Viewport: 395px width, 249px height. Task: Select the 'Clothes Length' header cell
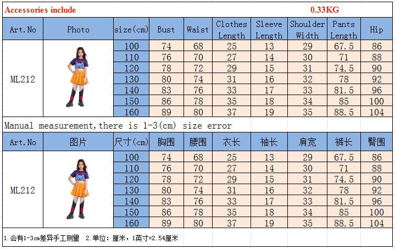click(231, 30)
